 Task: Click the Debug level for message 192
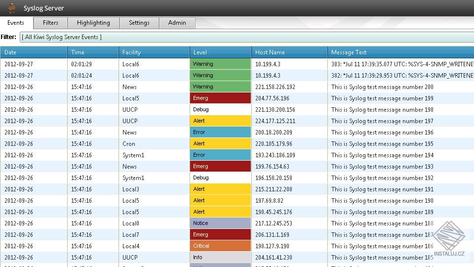(220, 178)
